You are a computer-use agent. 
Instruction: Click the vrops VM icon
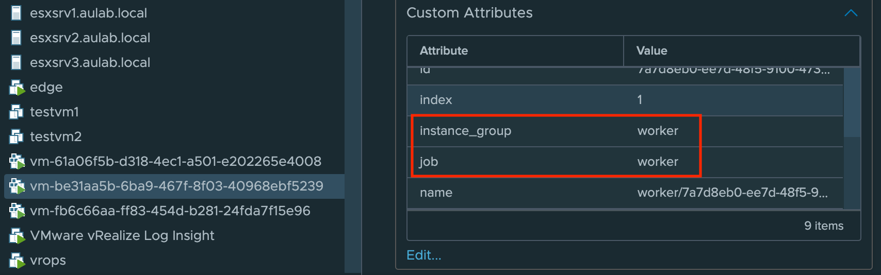[x=17, y=261]
